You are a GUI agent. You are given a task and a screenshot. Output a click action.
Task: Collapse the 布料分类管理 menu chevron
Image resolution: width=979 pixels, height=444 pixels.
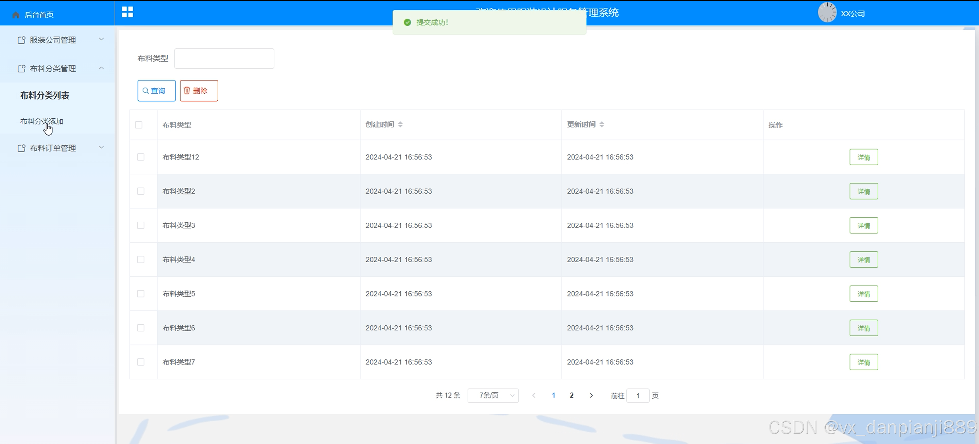(x=101, y=68)
